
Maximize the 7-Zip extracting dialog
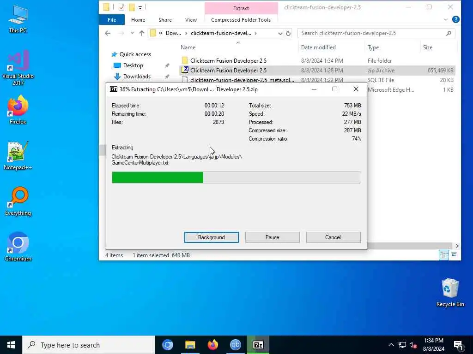tap(334, 89)
